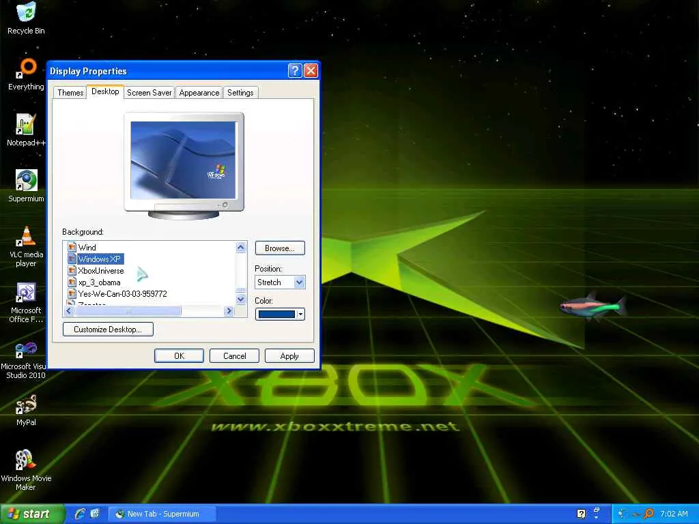699x524 pixels.
Task: Switch to the Themes tab
Action: tap(70, 93)
